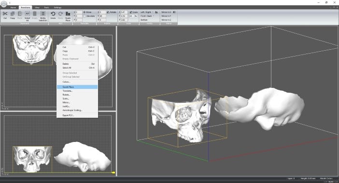Click the skull thumbnail in top view

coord(32,50)
